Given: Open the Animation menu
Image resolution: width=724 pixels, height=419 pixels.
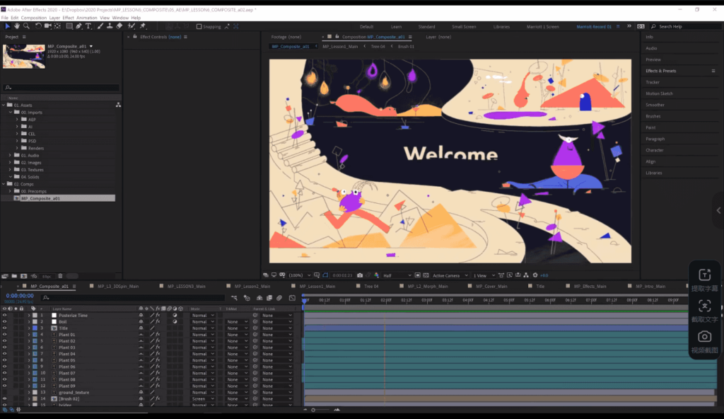Looking at the screenshot, I should [x=86, y=18].
